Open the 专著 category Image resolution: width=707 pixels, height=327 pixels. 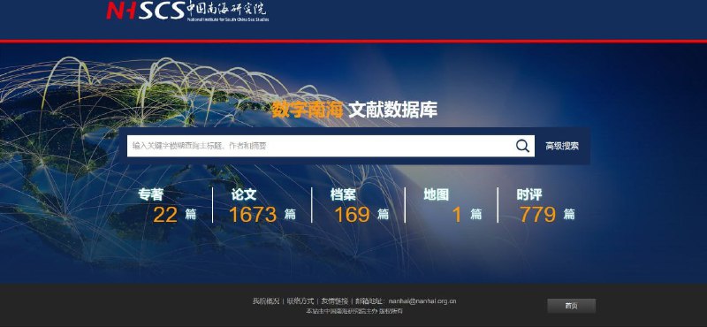point(150,194)
